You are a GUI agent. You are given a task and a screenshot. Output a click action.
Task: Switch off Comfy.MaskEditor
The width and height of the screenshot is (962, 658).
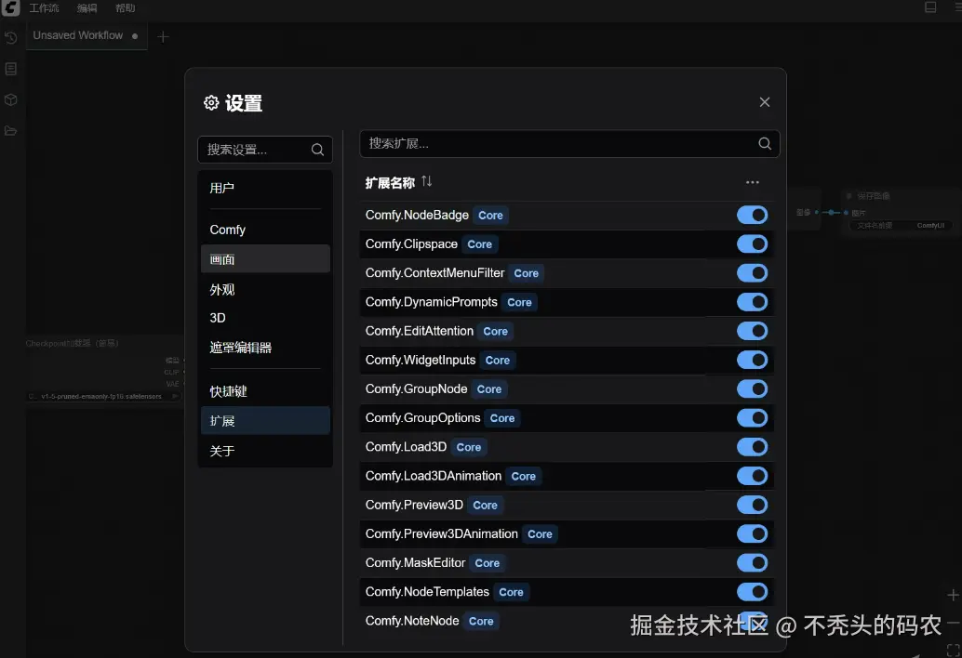click(752, 563)
